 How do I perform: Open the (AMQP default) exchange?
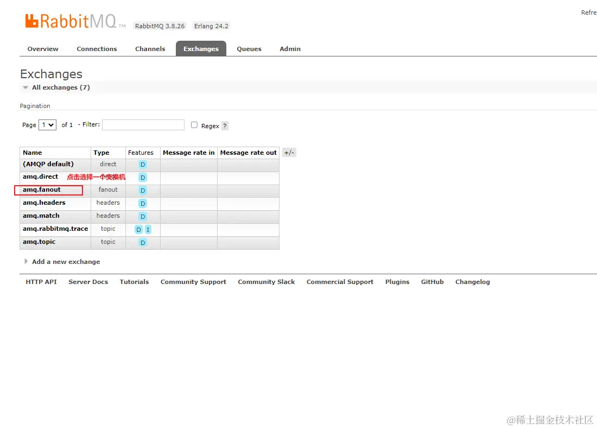[48, 164]
